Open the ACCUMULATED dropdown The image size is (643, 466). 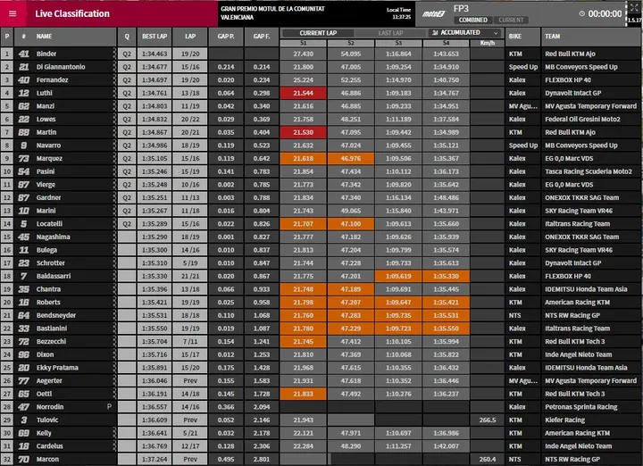(x=464, y=33)
